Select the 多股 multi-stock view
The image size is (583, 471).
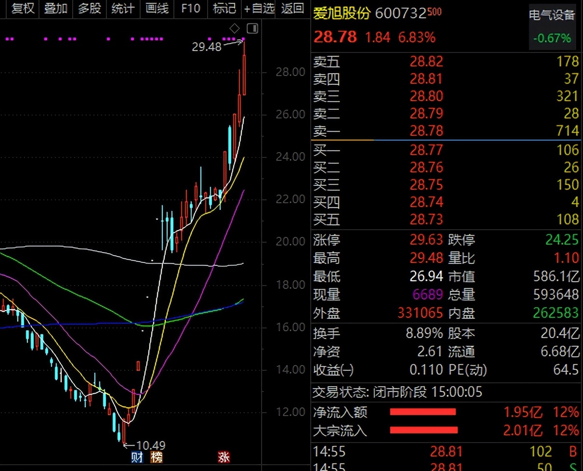pos(90,8)
